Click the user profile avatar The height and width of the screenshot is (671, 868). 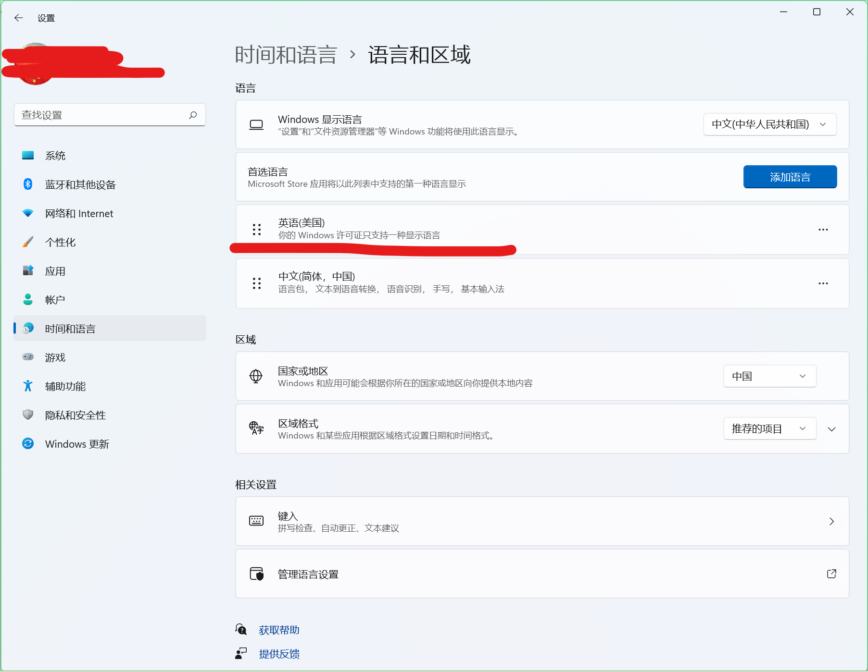click(x=36, y=64)
